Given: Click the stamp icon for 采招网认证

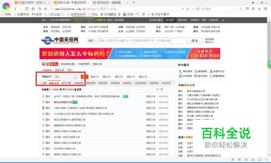Looking at the screenshot, I should pyautogui.click(x=211, y=71).
